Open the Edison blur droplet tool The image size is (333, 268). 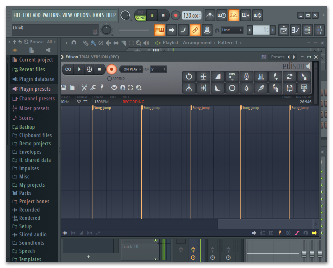(246, 88)
